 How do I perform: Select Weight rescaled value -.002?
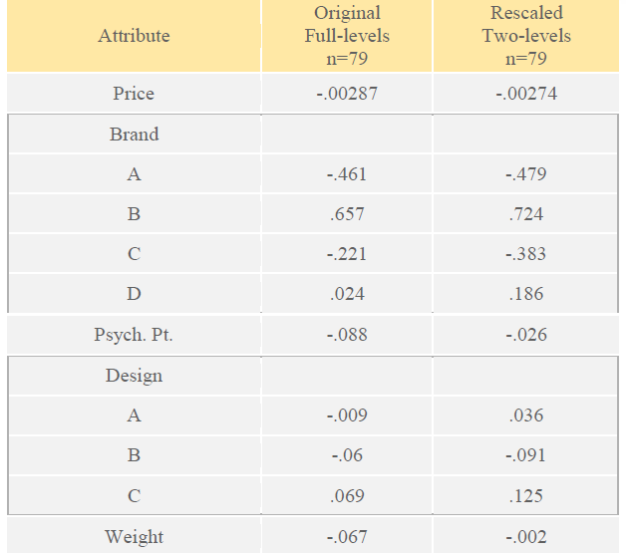[x=526, y=537]
